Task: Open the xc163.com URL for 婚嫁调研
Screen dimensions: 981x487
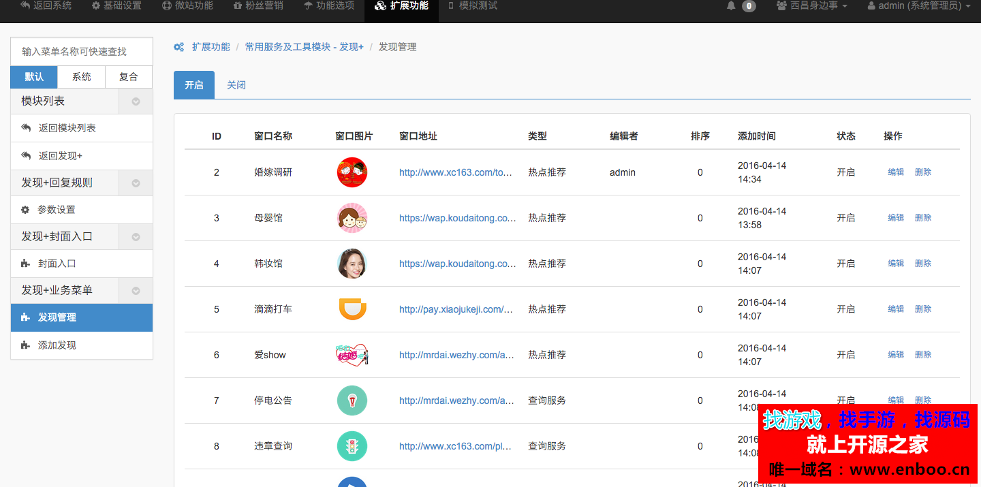Action: 456,172
